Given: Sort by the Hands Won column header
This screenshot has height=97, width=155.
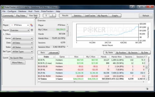Looking at the screenshot, I should click(x=117, y=57).
